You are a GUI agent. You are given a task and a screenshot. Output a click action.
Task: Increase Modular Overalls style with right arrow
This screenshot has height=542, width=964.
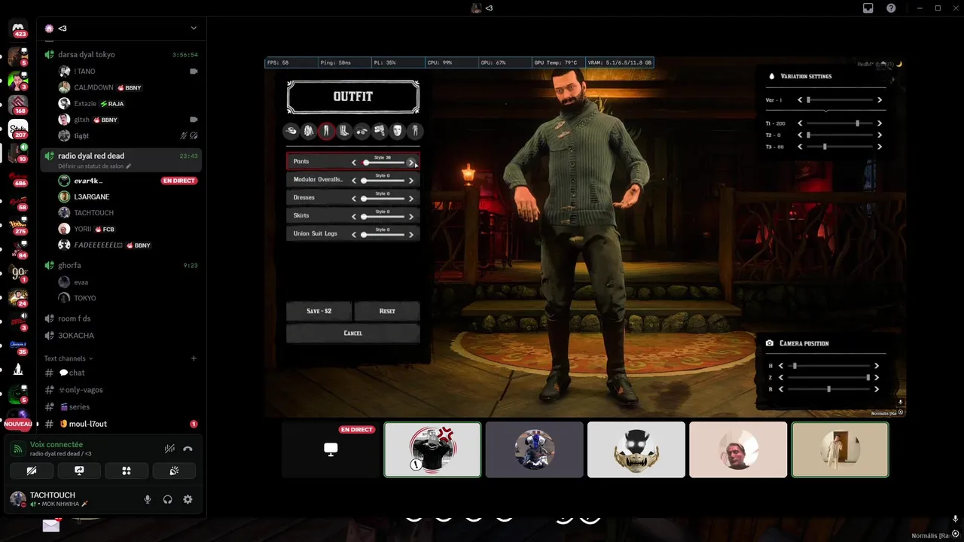pyautogui.click(x=410, y=181)
